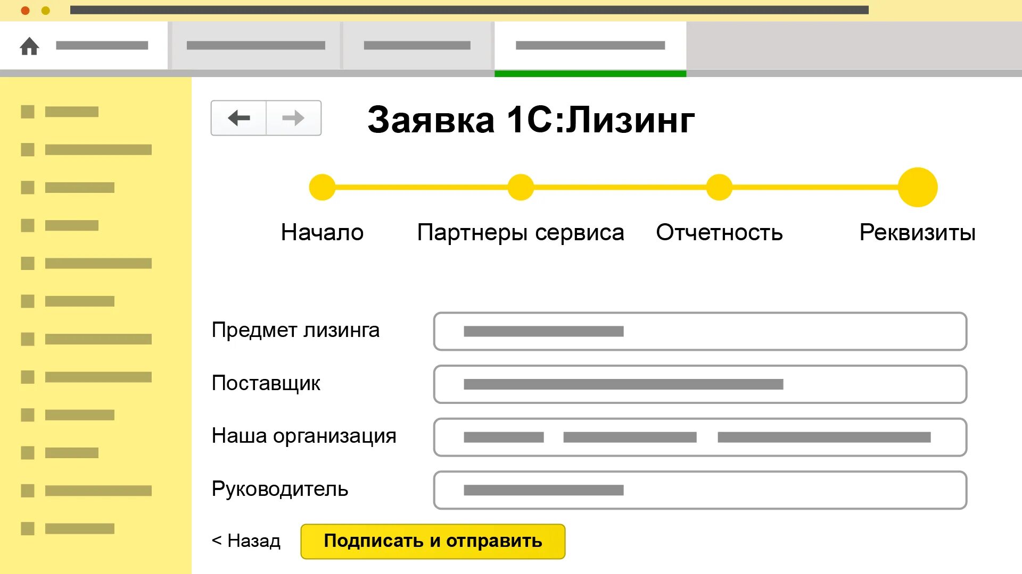The height and width of the screenshot is (574, 1022).
Task: Select the Партнеры сервиса step circle
Action: click(520, 187)
